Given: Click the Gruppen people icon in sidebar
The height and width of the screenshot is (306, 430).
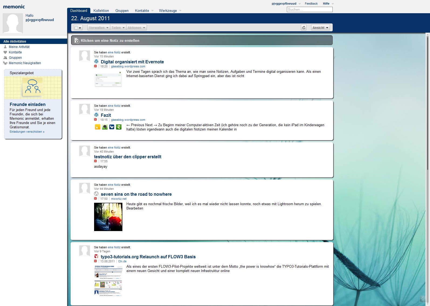Looking at the screenshot, I should [5, 58].
